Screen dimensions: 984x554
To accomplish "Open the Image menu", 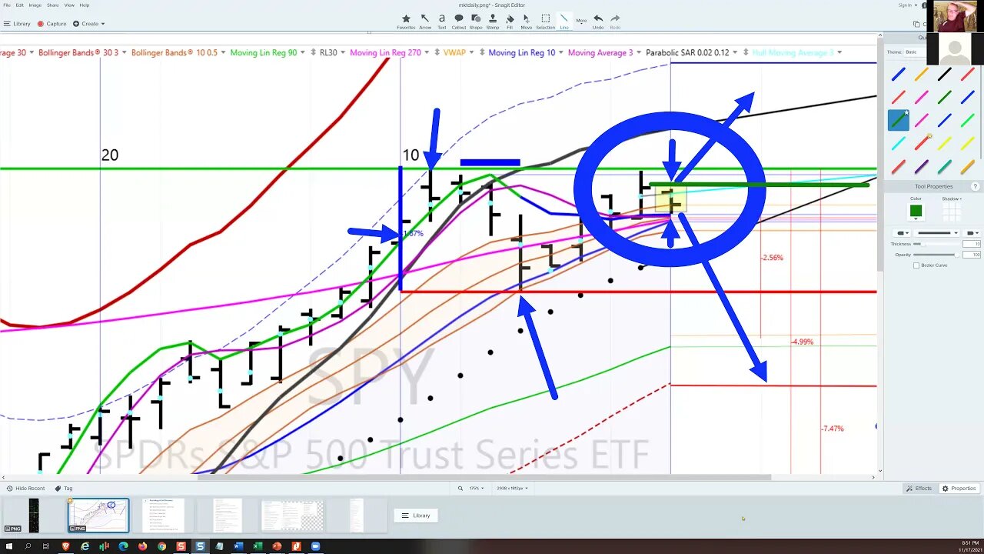I will 35,5.
